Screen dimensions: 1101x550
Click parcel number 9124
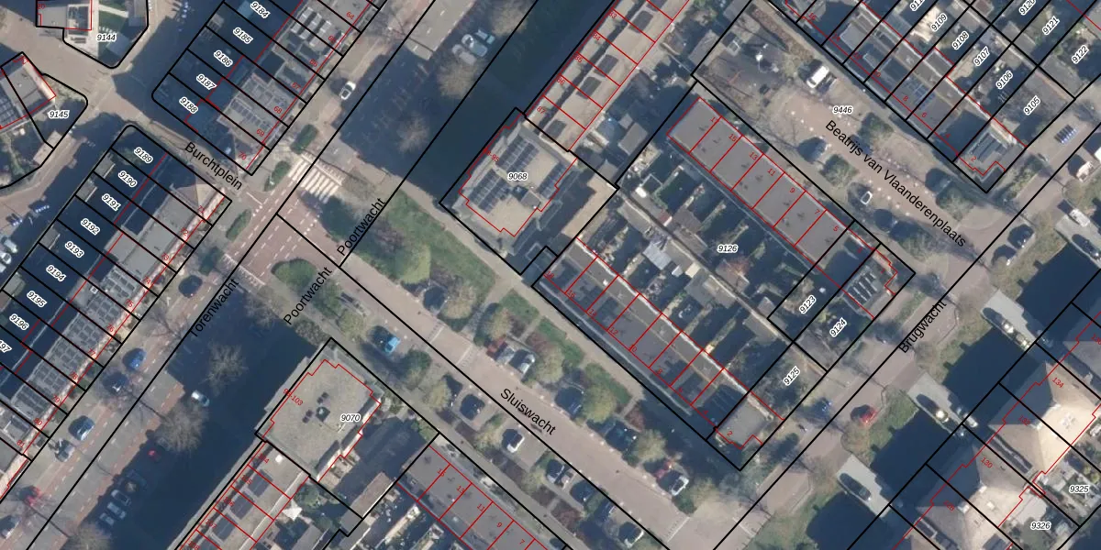[837, 326]
